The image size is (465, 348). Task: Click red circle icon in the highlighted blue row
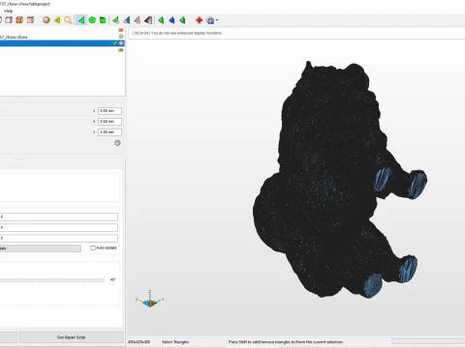click(121, 43)
